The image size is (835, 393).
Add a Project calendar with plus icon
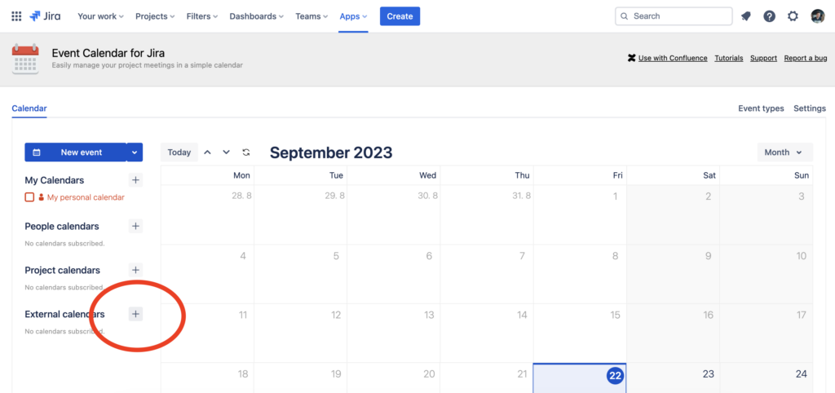pyautogui.click(x=136, y=270)
